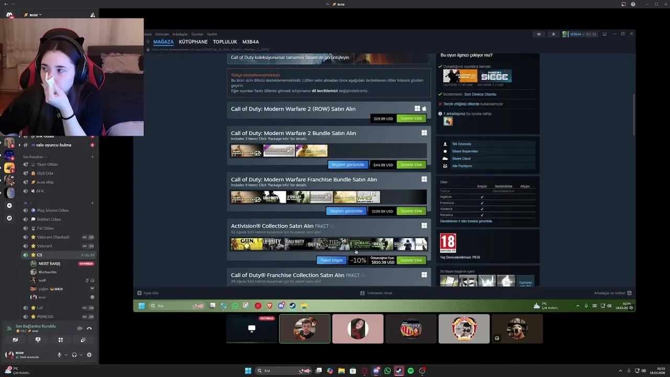View info for Modern Warfare Franchise Bundle

tap(346, 211)
